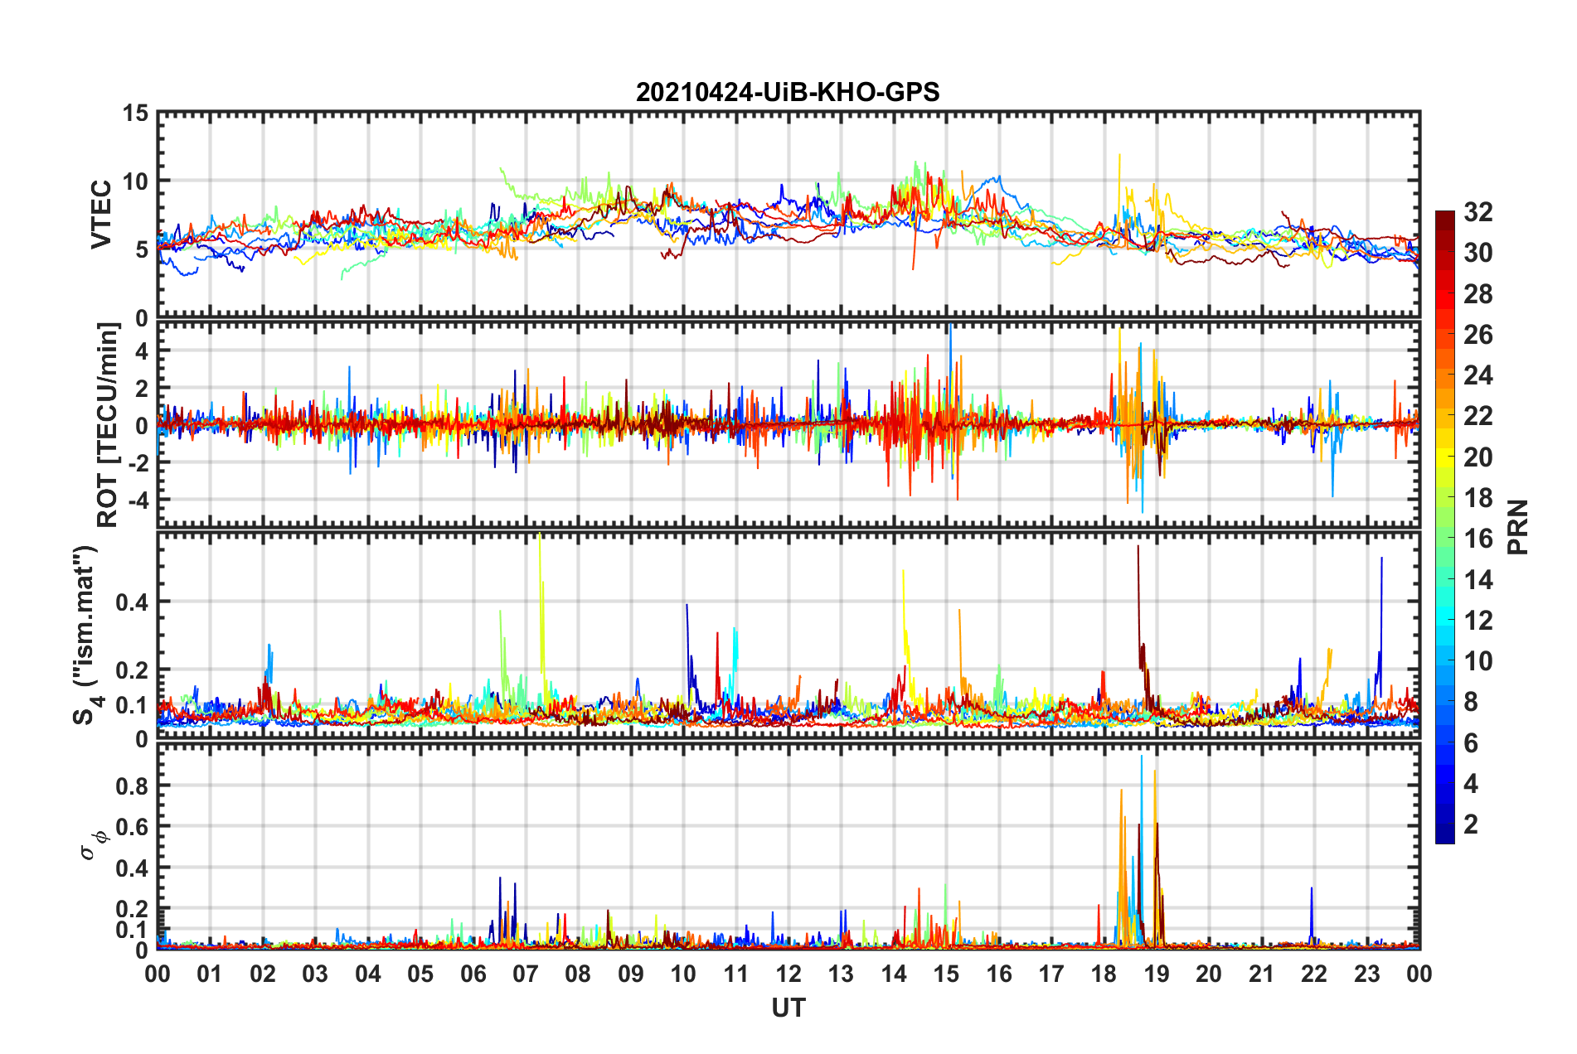Click ROT axis tick -4
1577x1054 pixels.
pyautogui.click(x=138, y=500)
